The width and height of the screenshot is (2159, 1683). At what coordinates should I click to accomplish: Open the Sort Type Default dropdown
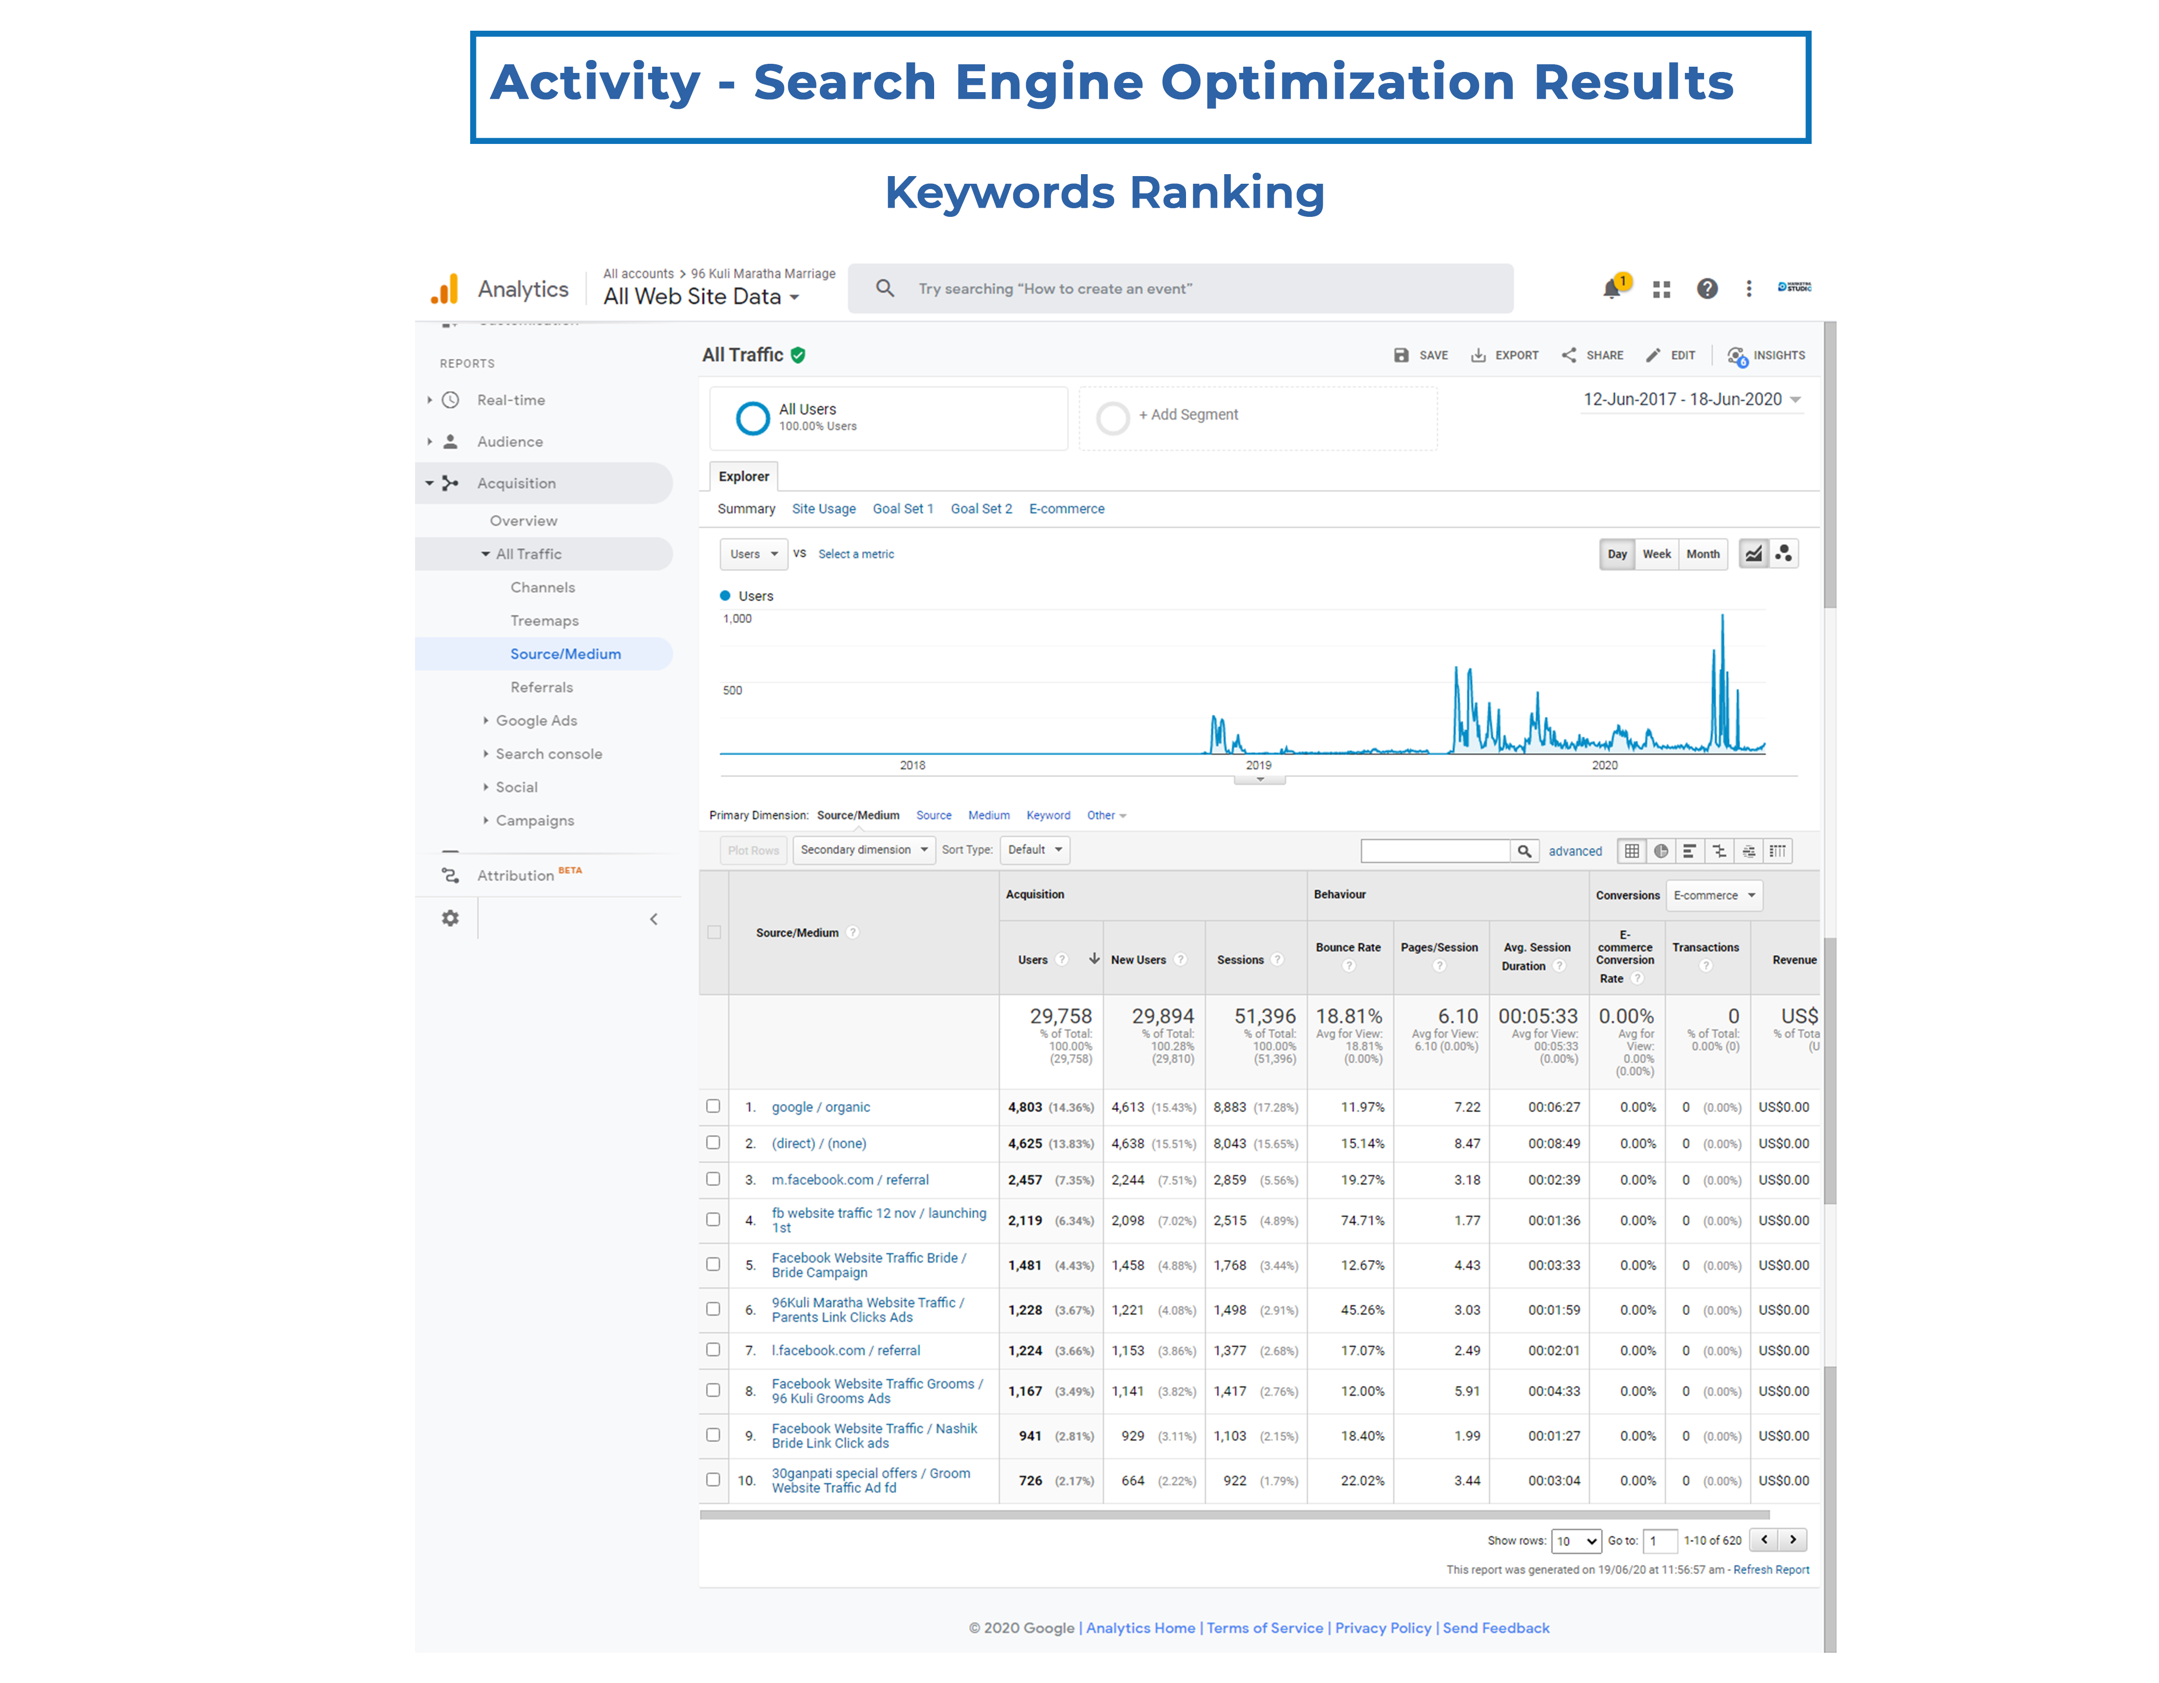point(1035,850)
